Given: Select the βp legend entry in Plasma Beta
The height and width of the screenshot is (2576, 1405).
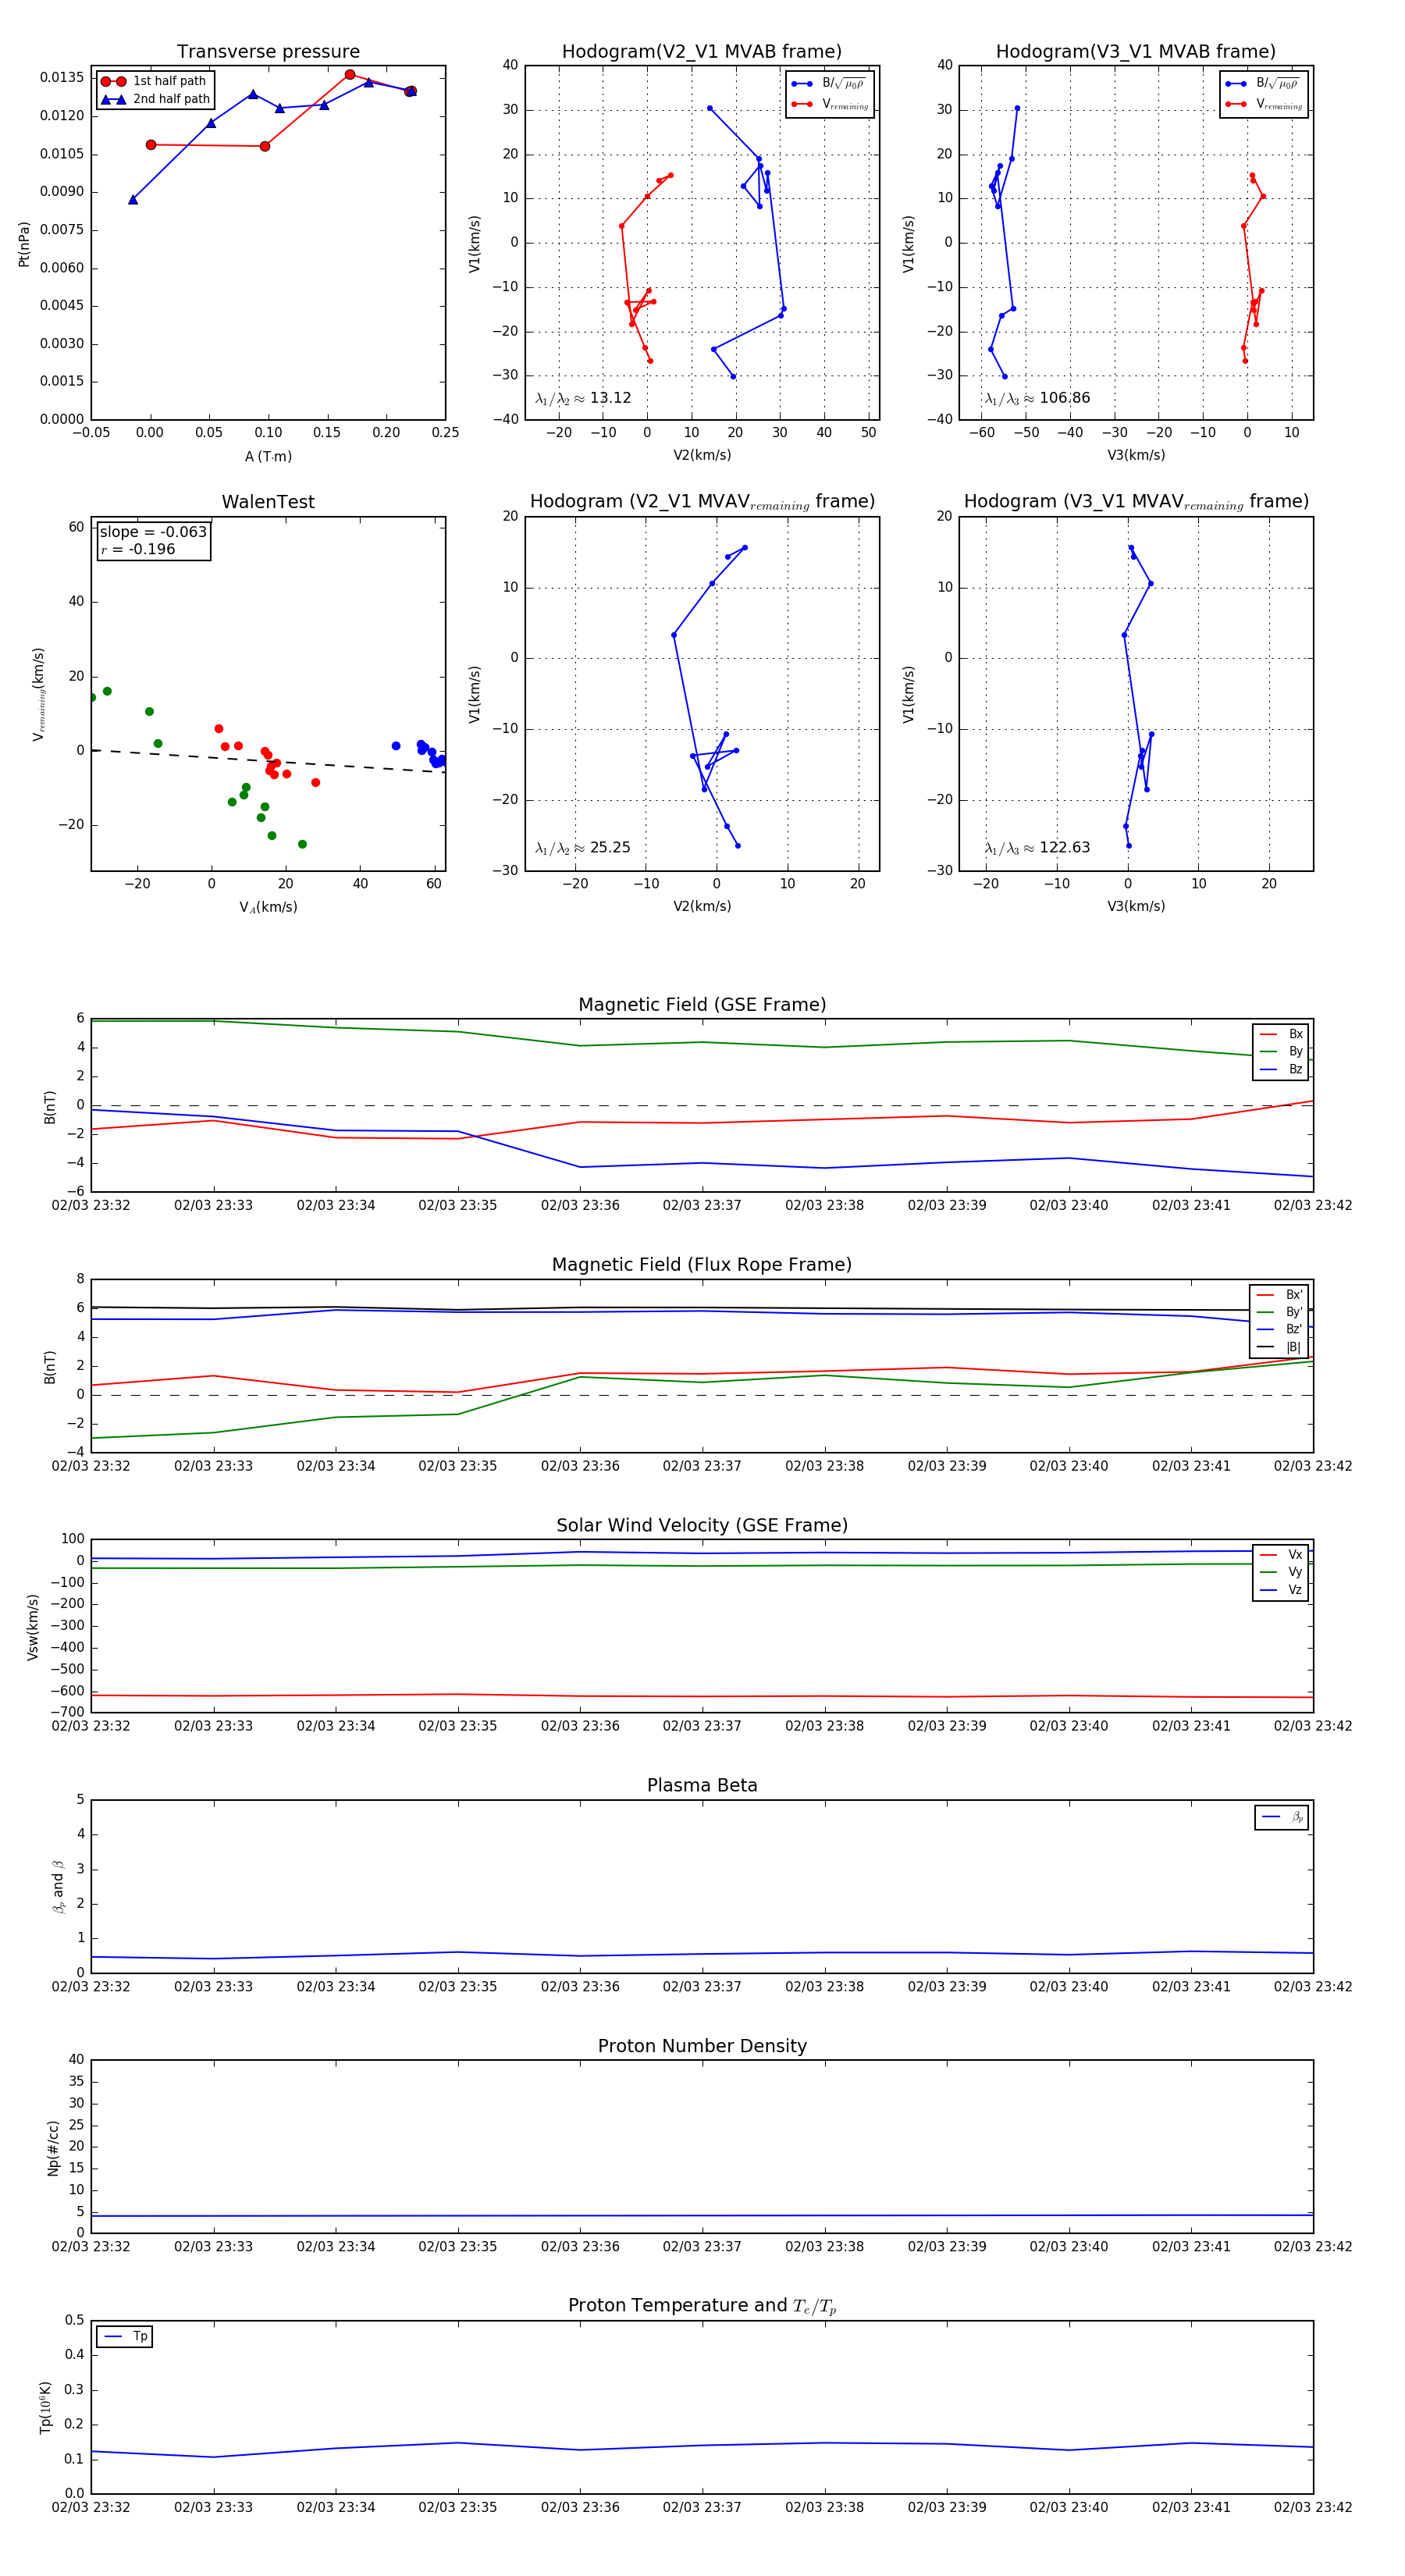Looking at the screenshot, I should click(1282, 1817).
